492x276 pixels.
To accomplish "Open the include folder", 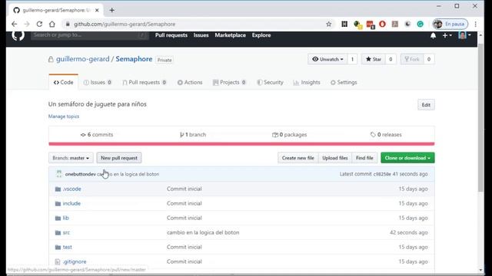I will 71,203.
